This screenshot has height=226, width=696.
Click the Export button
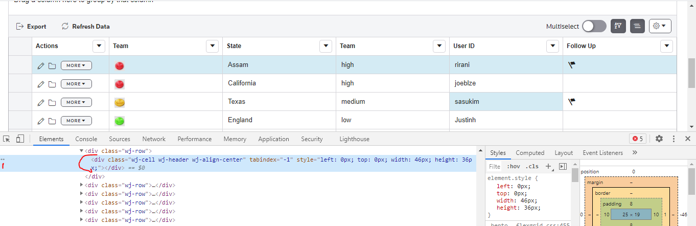[x=31, y=27]
